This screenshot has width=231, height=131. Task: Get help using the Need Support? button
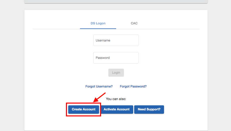click(149, 109)
